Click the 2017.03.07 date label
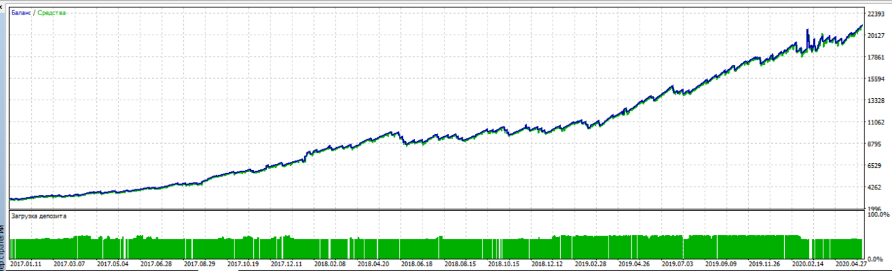Image resolution: width=892 pixels, height=271 pixels. (x=70, y=264)
